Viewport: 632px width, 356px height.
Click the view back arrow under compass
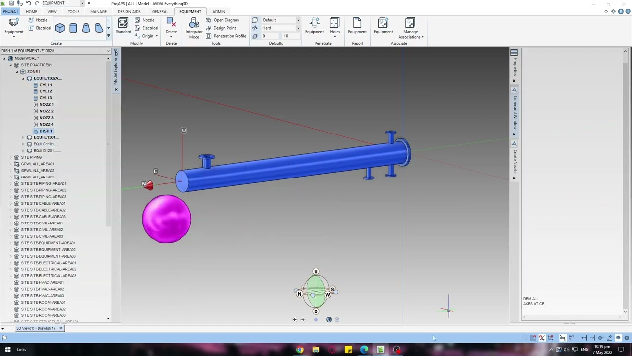[295, 320]
